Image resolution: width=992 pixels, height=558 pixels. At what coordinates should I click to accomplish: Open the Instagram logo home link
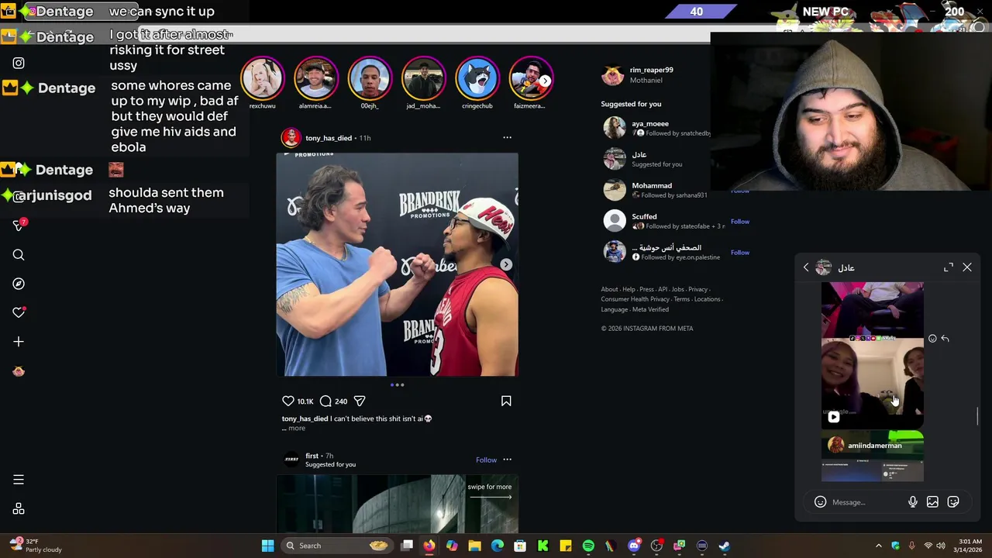(19, 63)
